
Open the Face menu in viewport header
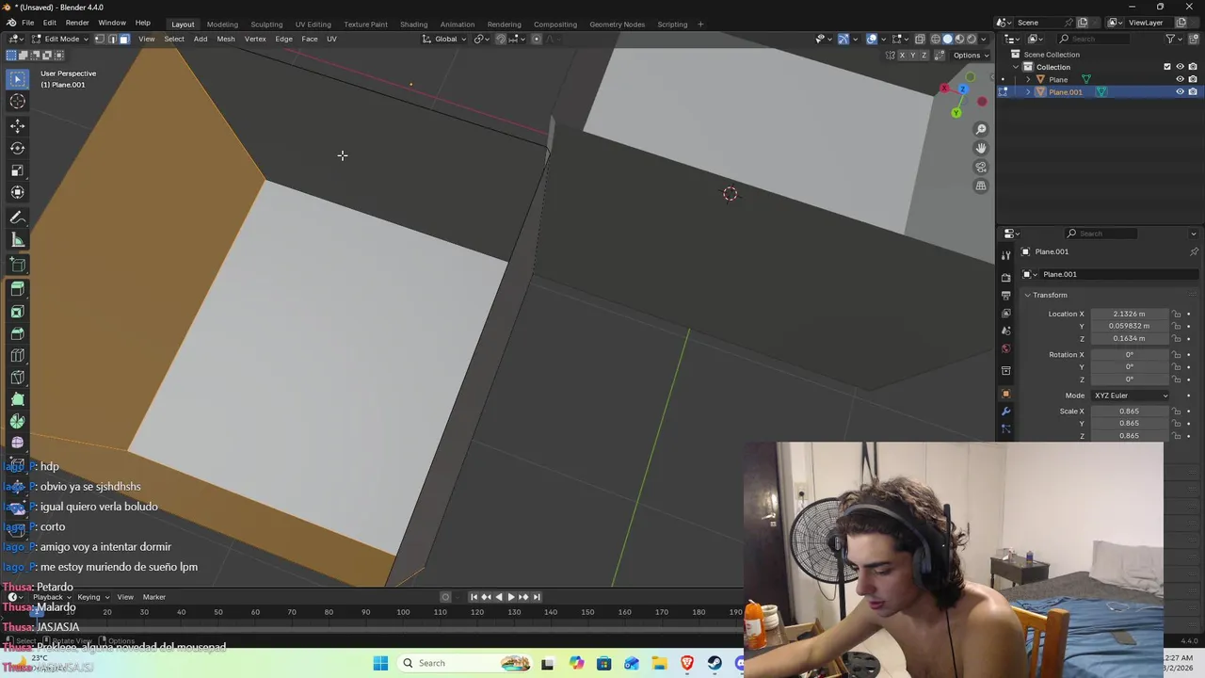pos(309,39)
